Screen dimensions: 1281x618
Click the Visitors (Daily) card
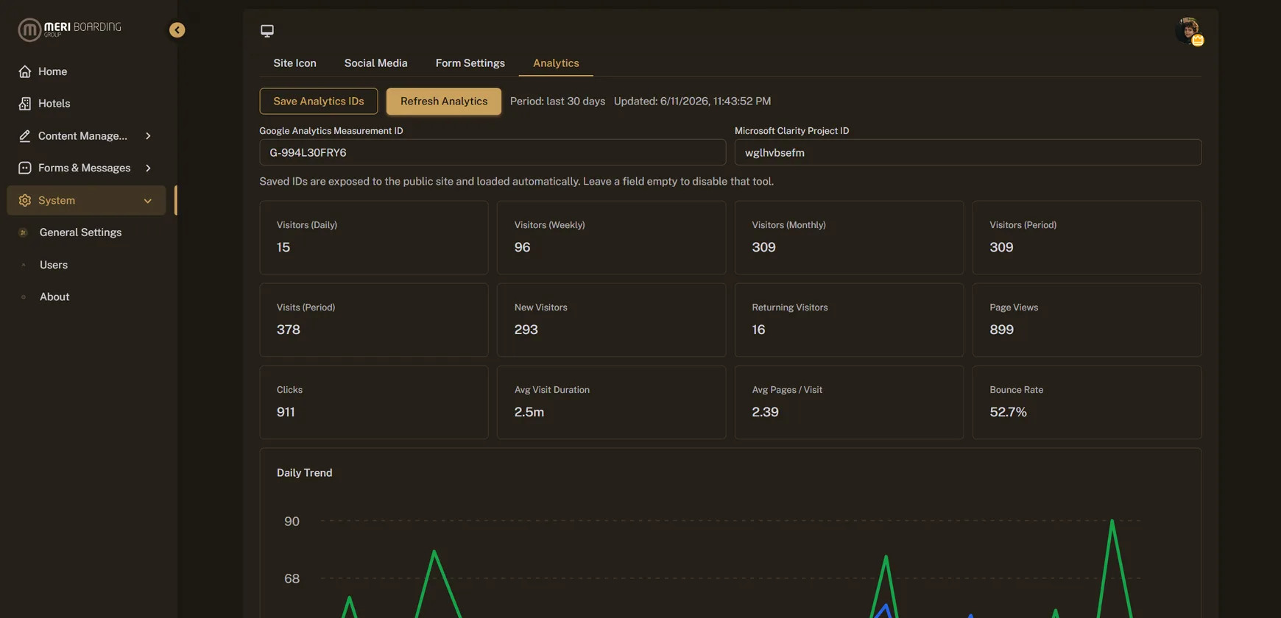[x=374, y=238]
